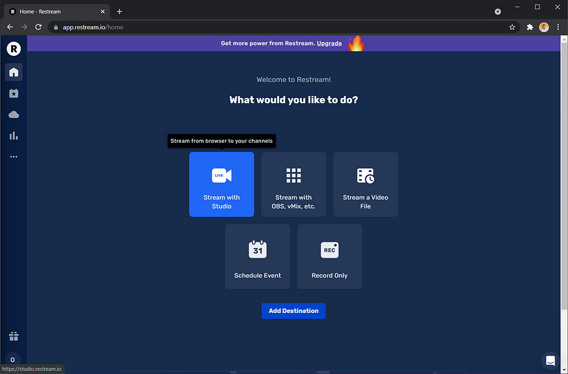Reload the page with refresh icon
This screenshot has width=568, height=374.
(x=38, y=27)
